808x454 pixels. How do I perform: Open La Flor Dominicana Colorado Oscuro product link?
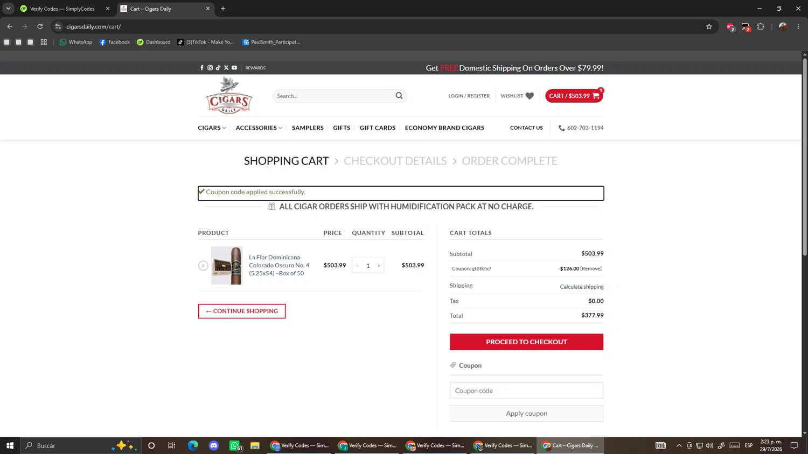[x=279, y=265]
